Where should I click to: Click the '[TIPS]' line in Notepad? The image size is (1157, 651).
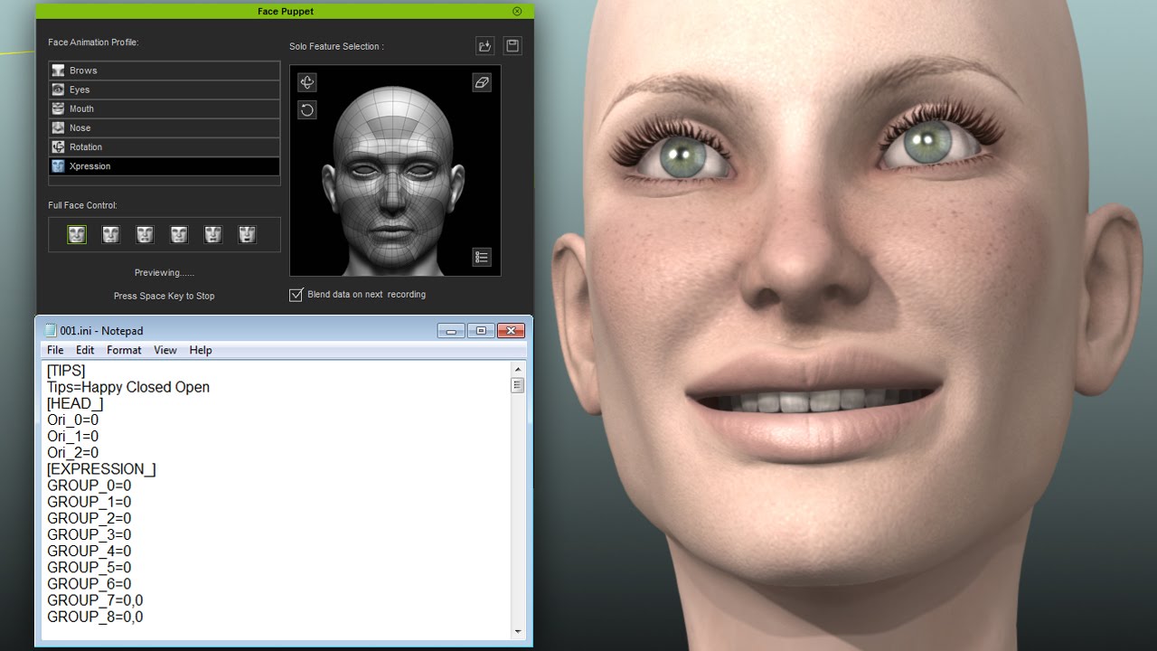(x=66, y=371)
